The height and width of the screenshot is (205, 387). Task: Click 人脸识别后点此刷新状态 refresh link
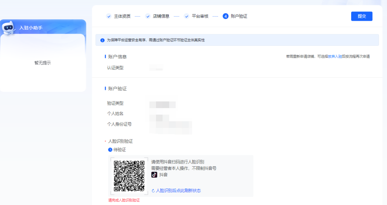(178, 190)
